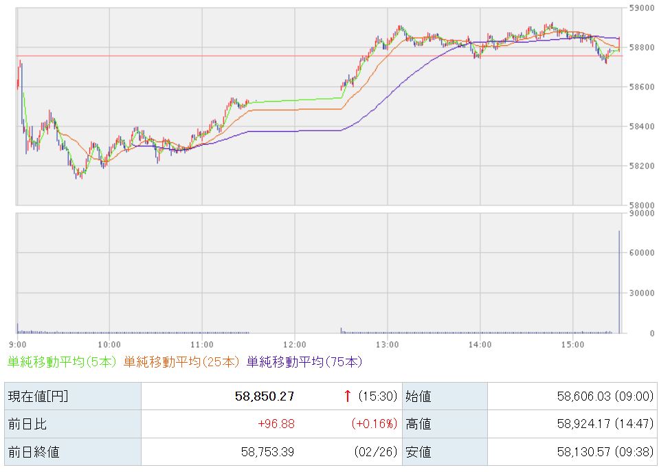This screenshot has height=472, width=659.
Task: Click the large volume spike bar at close
Action: [x=619, y=282]
